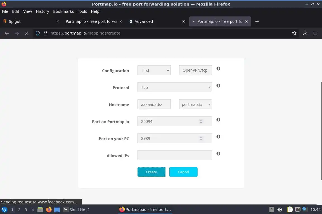The width and height of the screenshot is (322, 214).
Task: Click the Port on Portmap.io stepper arrows
Action: [x=201, y=121]
